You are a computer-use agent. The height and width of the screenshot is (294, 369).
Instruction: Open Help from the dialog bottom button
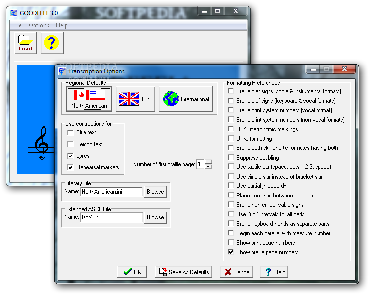pos(274,272)
